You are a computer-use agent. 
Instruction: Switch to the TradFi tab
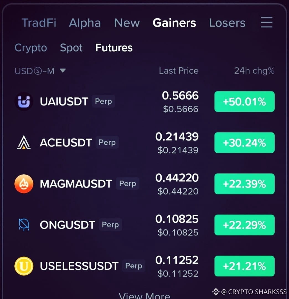click(39, 23)
